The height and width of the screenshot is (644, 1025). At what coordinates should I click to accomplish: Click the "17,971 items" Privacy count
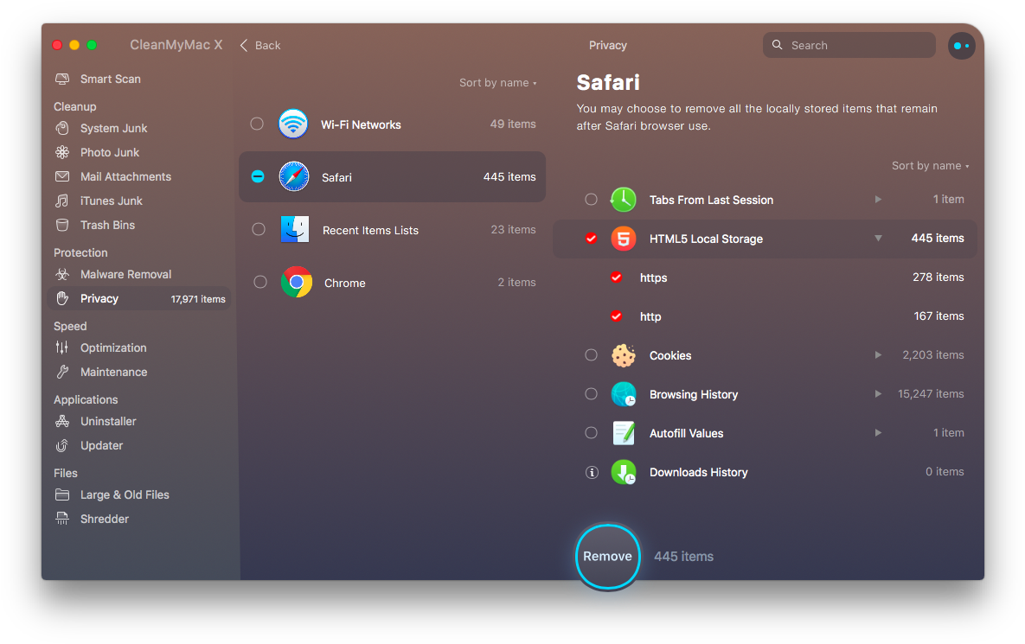198,299
